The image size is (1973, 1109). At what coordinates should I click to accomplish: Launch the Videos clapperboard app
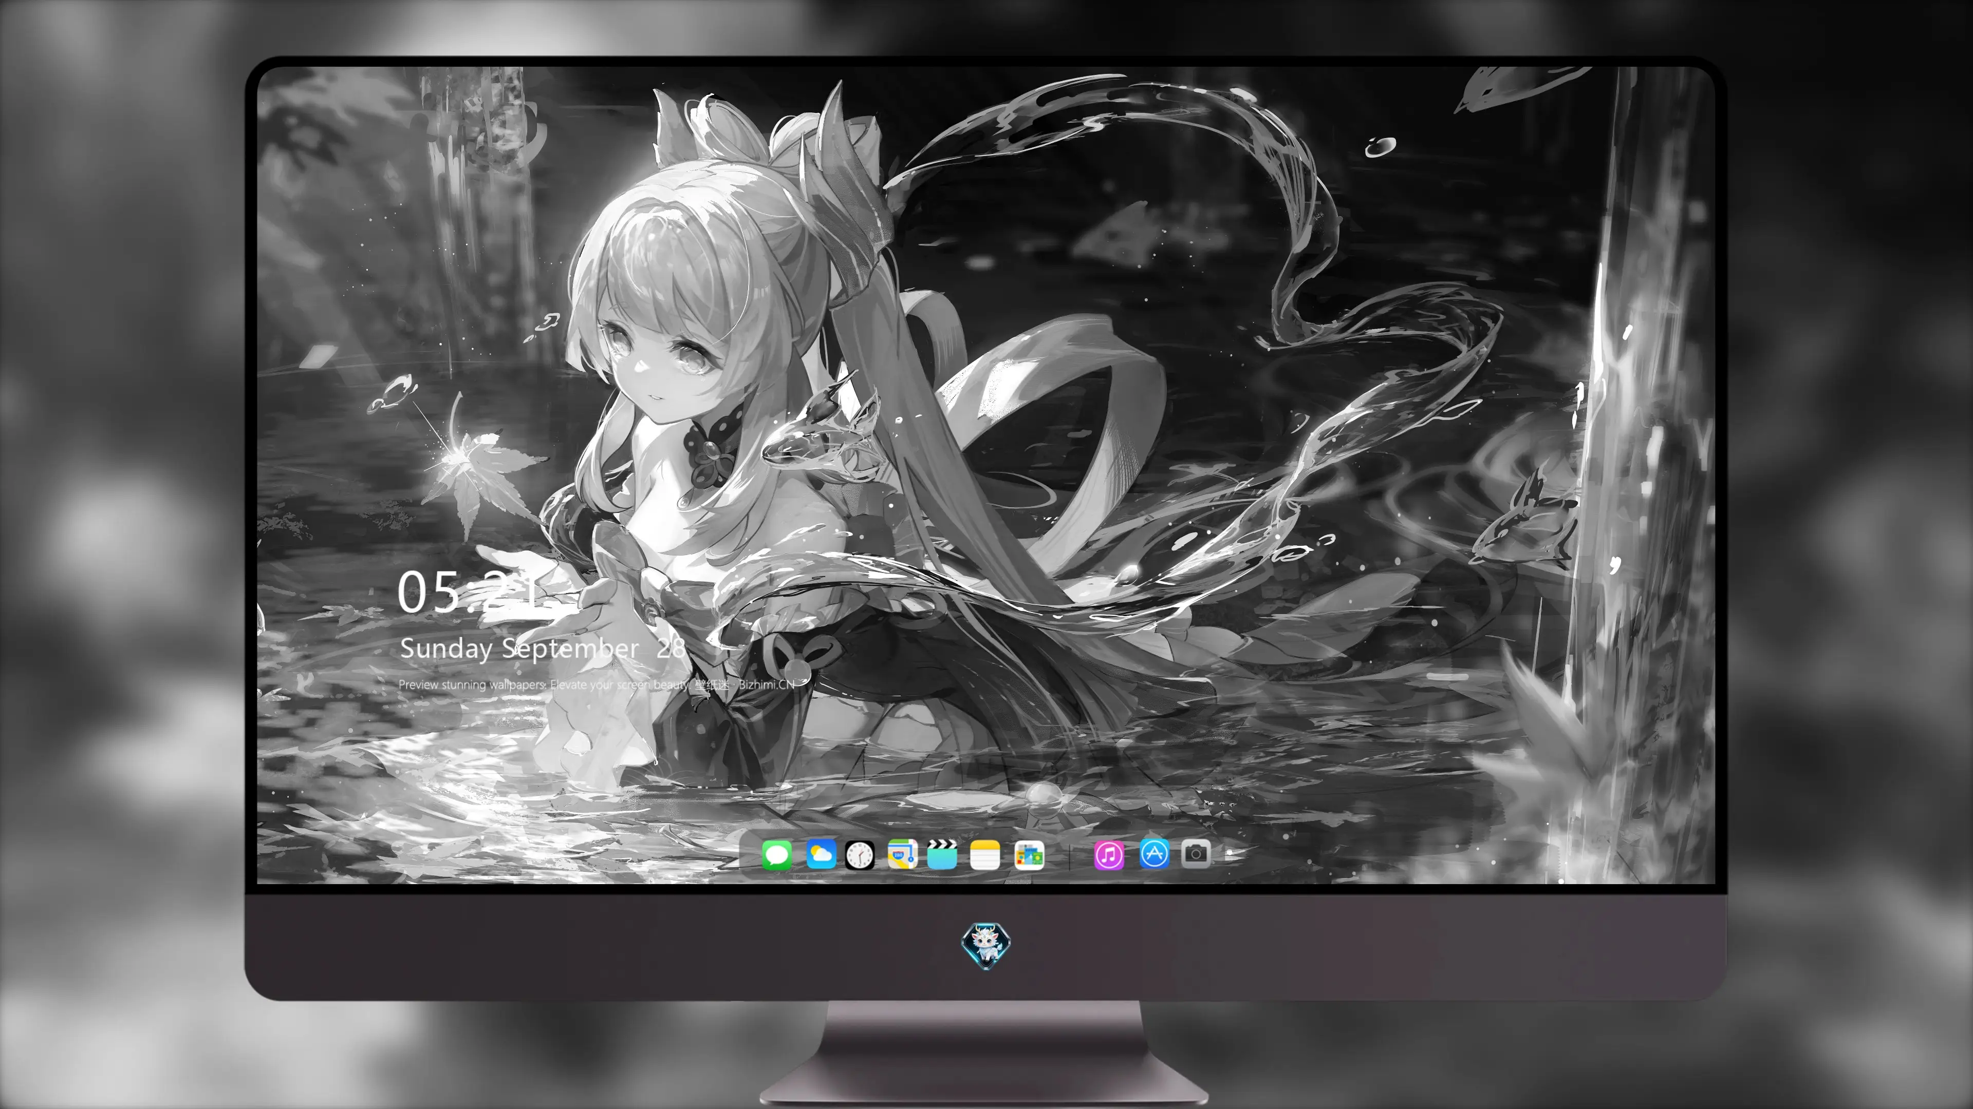tap(942, 854)
